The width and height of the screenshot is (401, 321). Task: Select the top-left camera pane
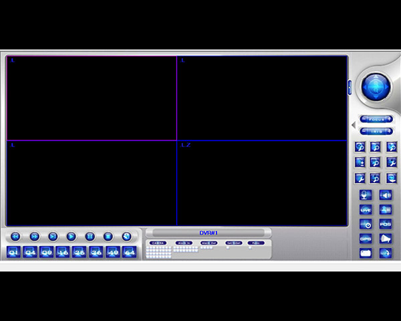point(92,98)
